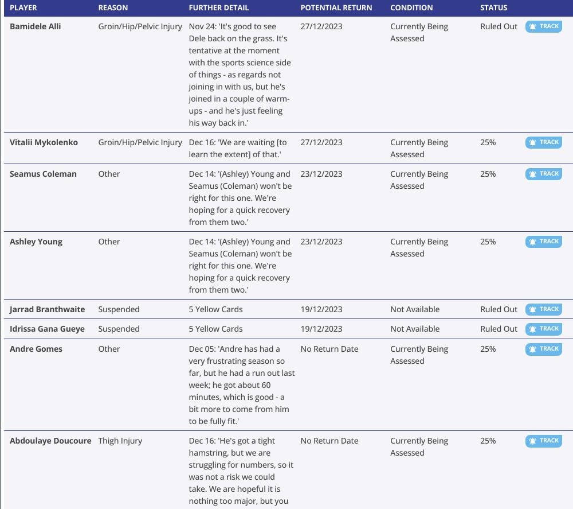Click Seamus Coleman's 23/12/2023 return date

click(321, 174)
